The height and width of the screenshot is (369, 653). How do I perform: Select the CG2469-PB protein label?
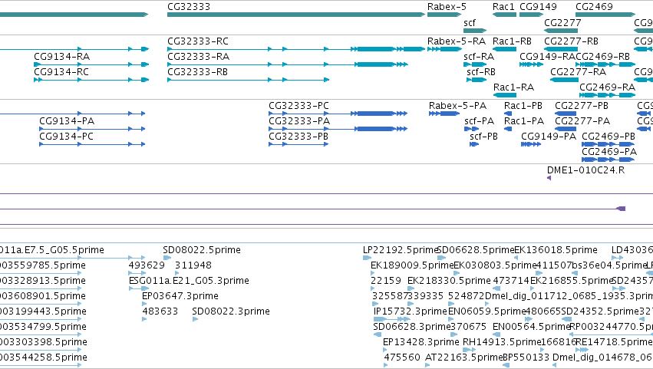(608, 137)
